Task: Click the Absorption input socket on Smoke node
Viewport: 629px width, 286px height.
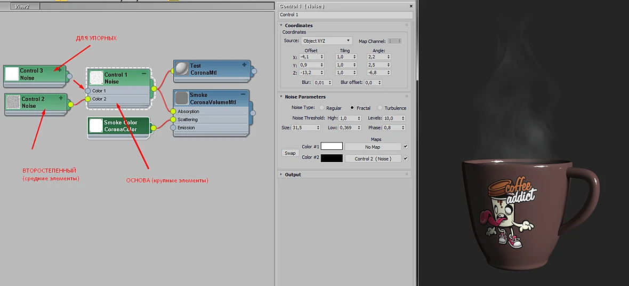Action: tap(173, 112)
